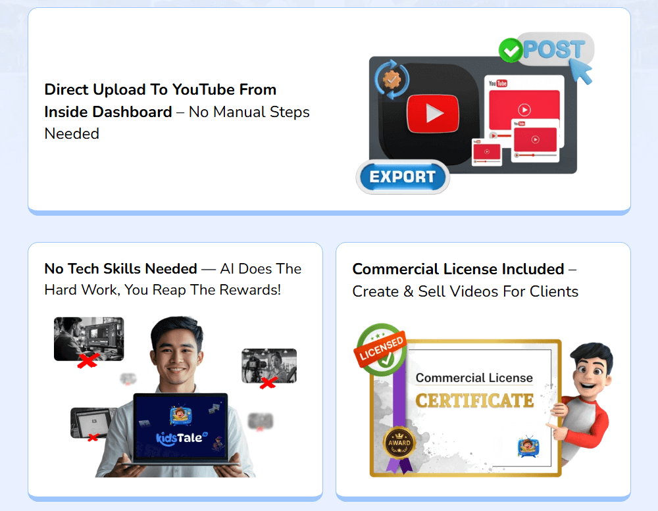Click the Commercial License Included heading

(458, 269)
